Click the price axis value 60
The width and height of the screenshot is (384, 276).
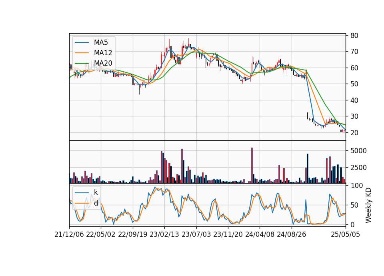tap(354, 68)
